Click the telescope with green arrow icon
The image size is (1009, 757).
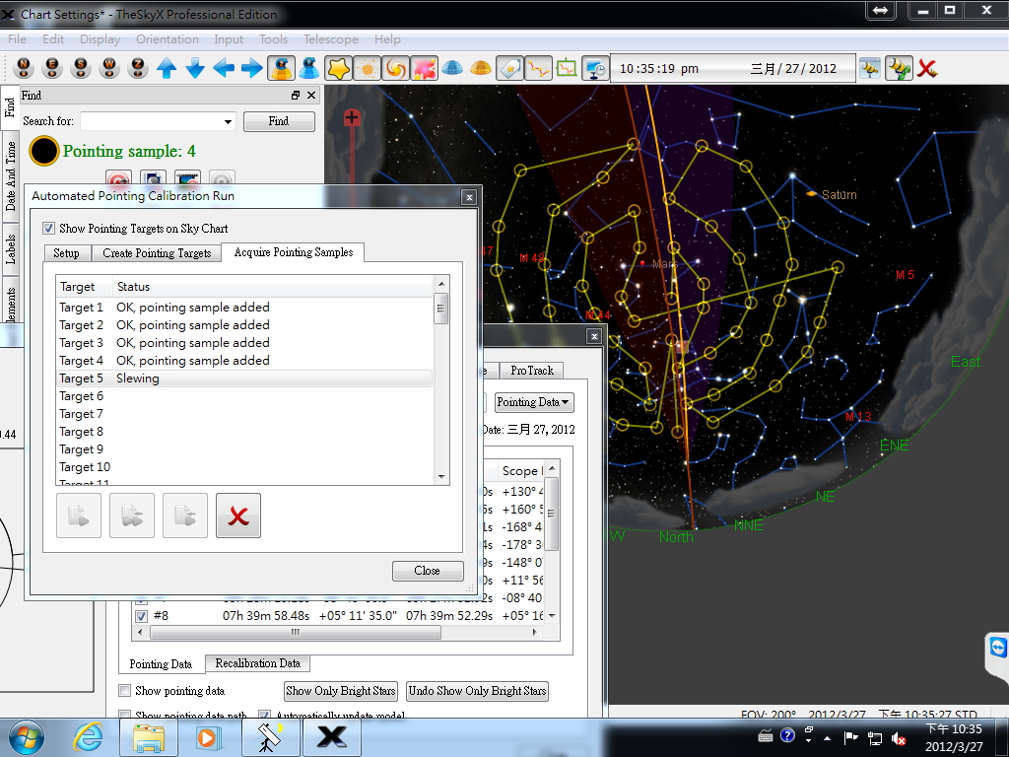pyautogui.click(x=899, y=68)
